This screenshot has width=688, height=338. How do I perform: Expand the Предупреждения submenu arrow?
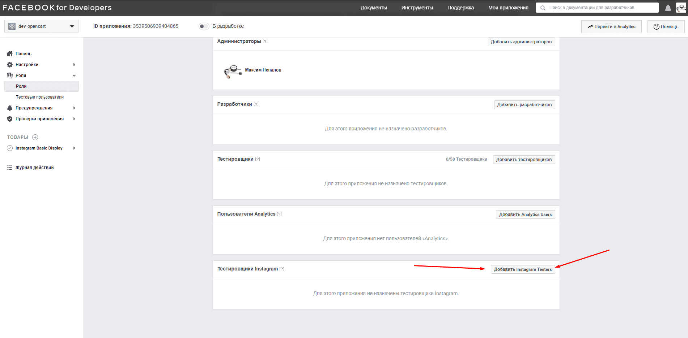coord(74,108)
